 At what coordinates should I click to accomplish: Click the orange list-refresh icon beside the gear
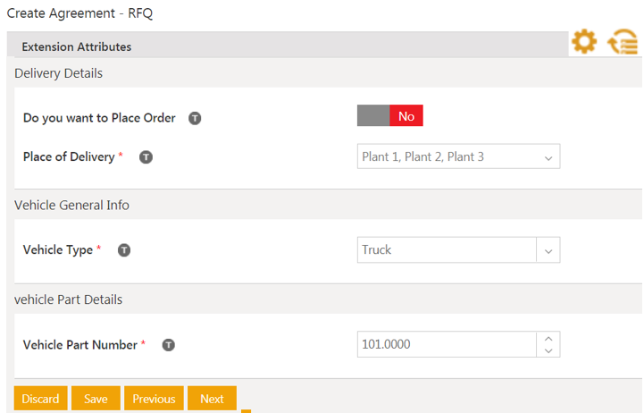(x=623, y=42)
